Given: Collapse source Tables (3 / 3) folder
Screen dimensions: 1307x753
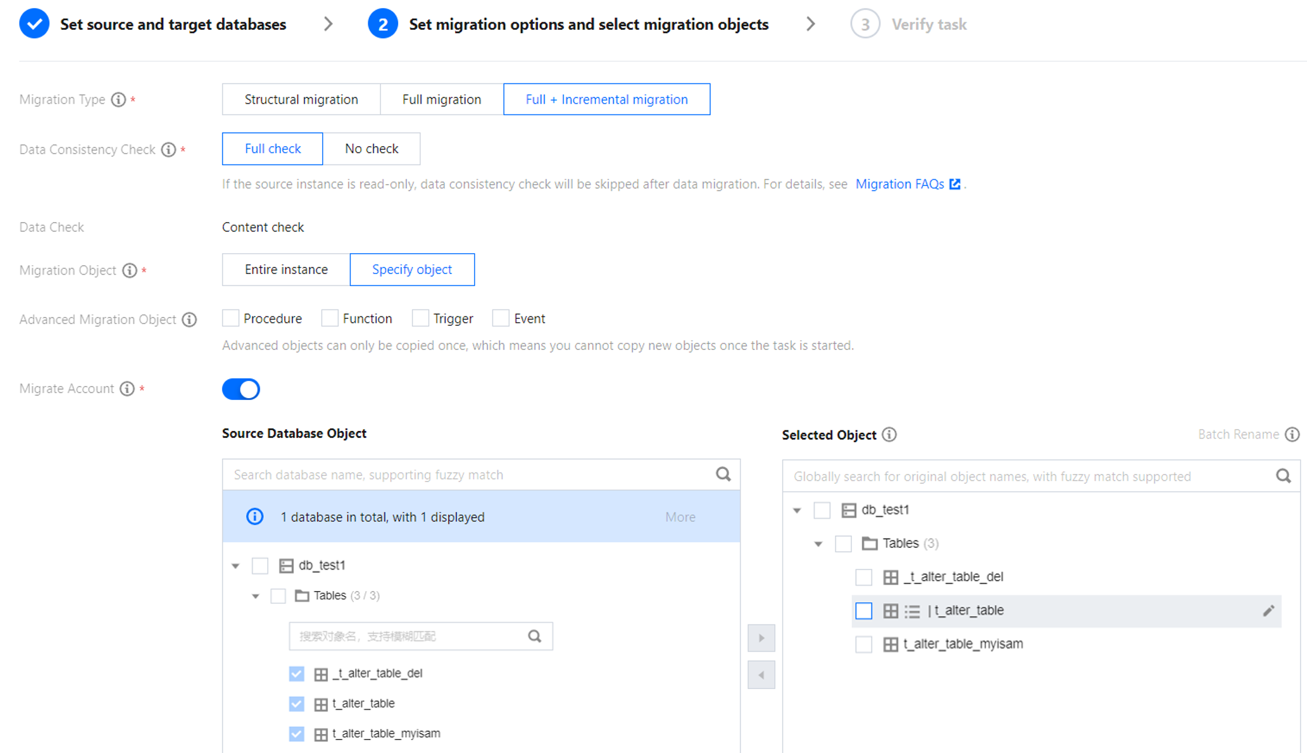Looking at the screenshot, I should tap(256, 596).
